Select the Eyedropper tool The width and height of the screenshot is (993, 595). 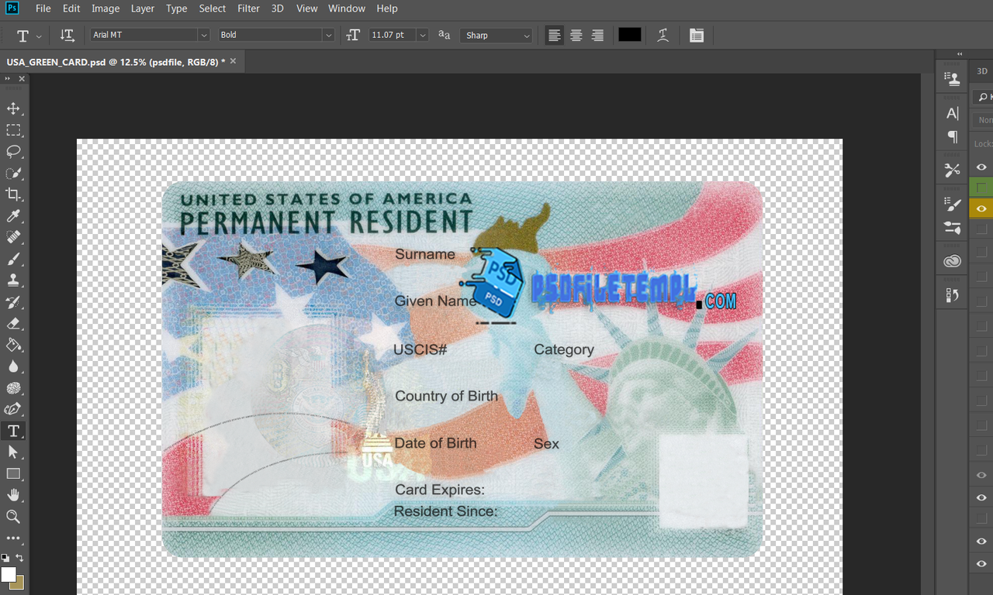click(x=13, y=216)
